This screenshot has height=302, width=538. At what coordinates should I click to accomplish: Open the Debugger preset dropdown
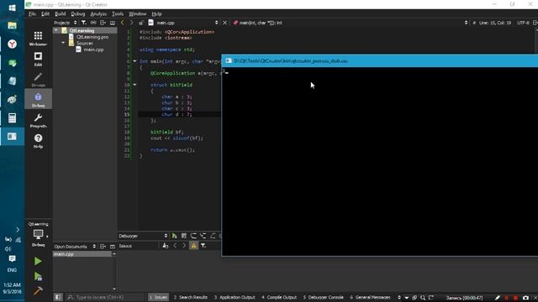coord(143,236)
